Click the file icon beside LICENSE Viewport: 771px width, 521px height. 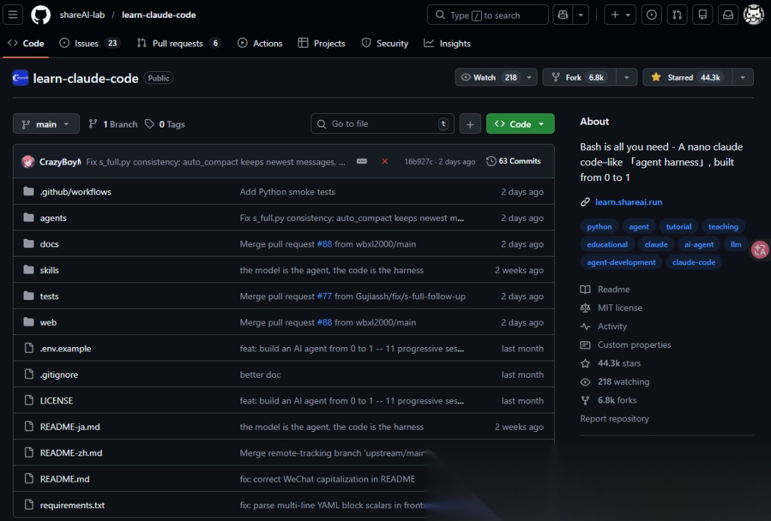(x=29, y=401)
